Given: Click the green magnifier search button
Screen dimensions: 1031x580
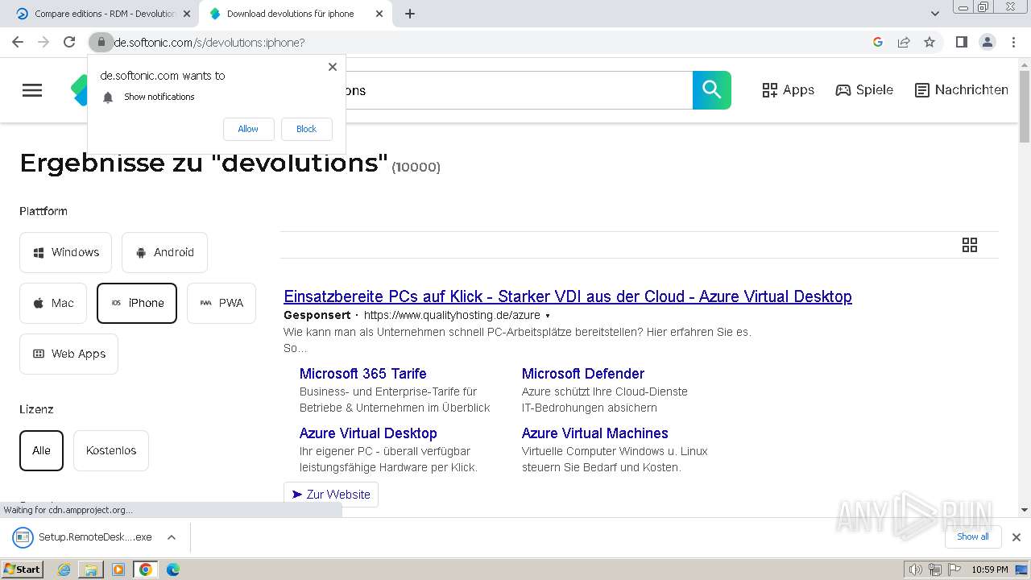Looking at the screenshot, I should pyautogui.click(x=712, y=90).
